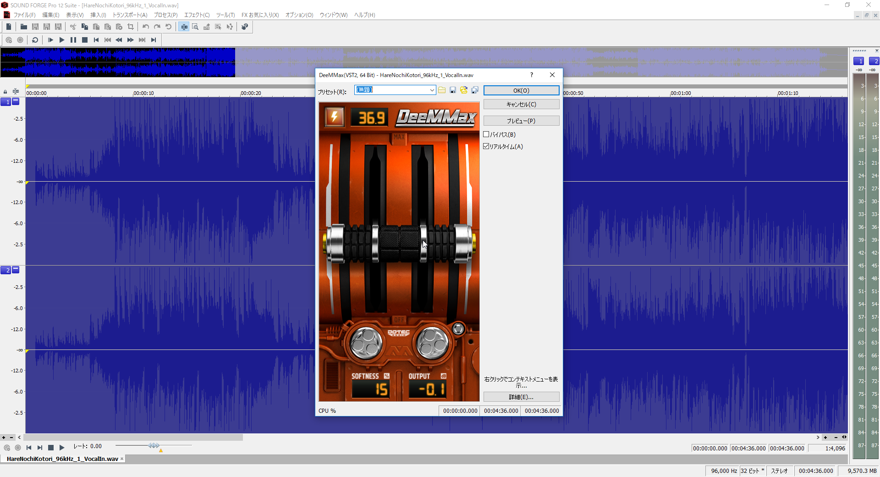Screen dimensions: 880x477
Task: Click the SOFTNESS knob in plugin
Action: pyautogui.click(x=366, y=343)
